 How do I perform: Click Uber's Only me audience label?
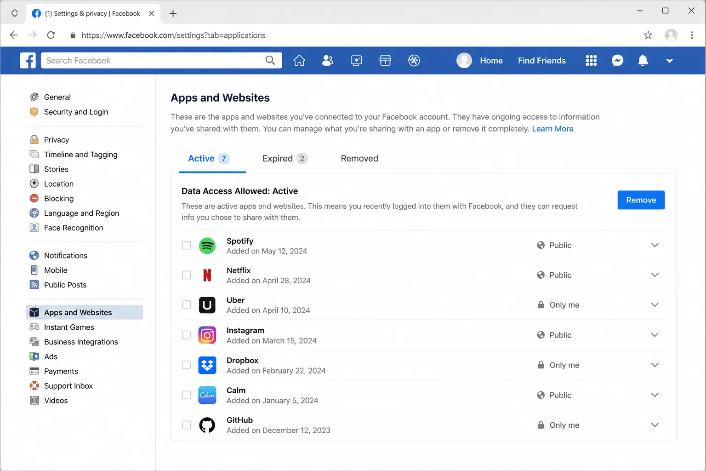click(558, 305)
